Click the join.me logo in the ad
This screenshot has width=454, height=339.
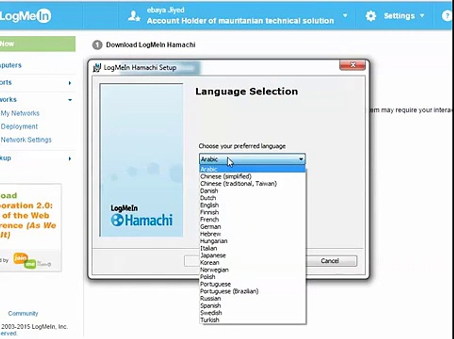[25, 260]
